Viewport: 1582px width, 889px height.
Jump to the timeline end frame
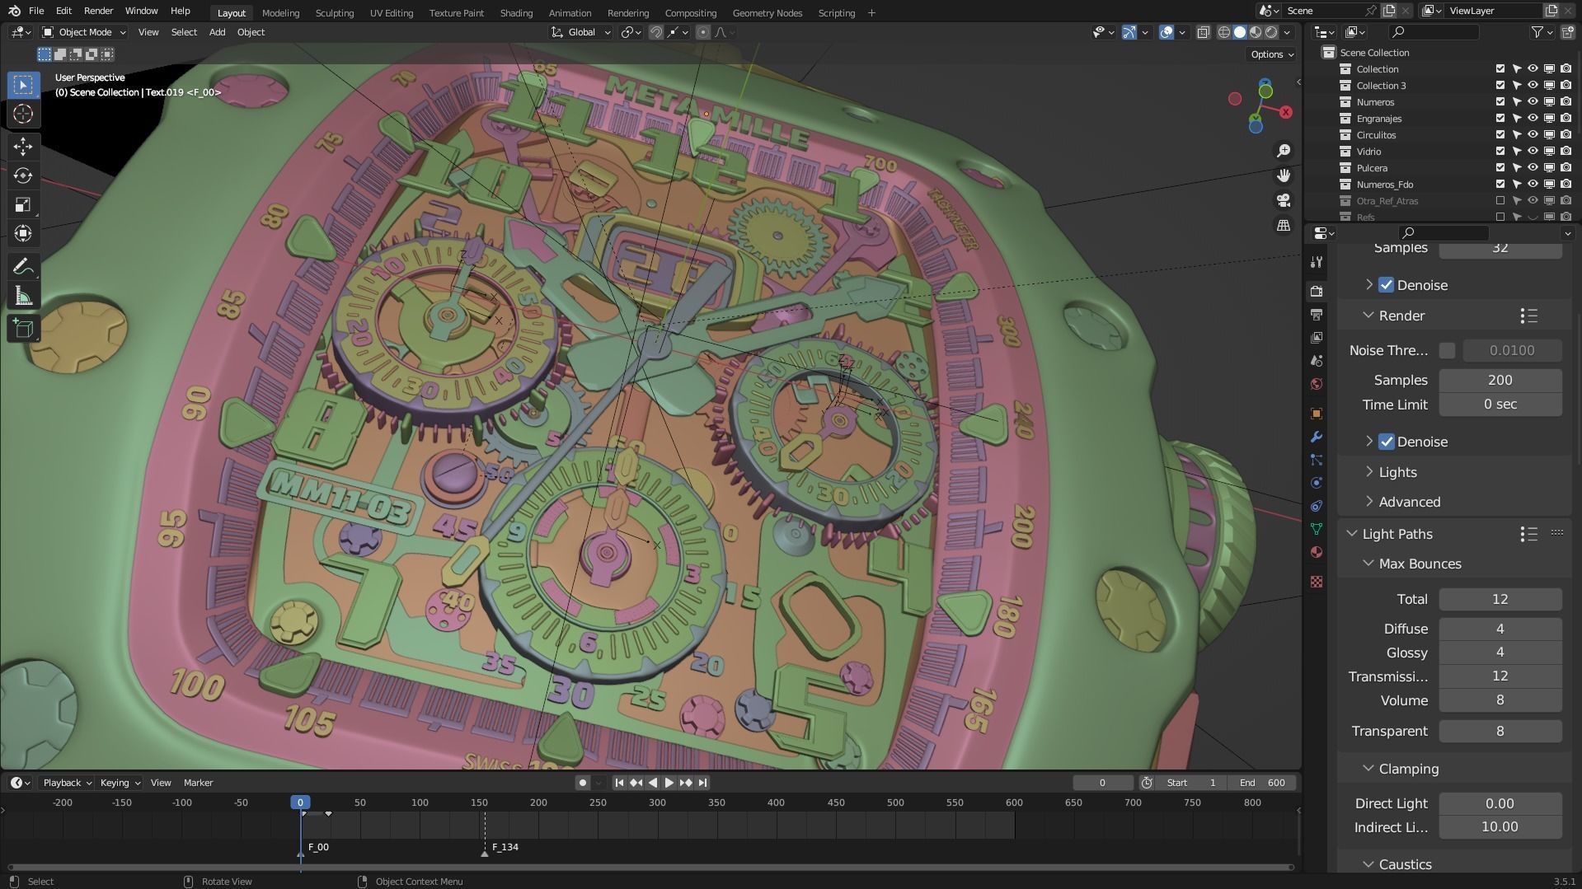[702, 783]
